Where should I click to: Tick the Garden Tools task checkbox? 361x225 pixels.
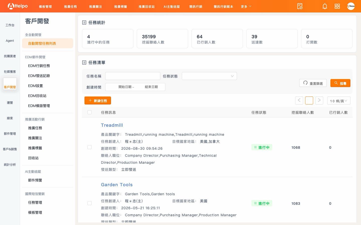[x=89, y=203]
